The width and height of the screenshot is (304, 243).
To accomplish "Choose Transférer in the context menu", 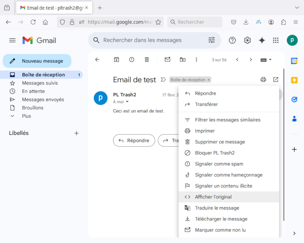I will (x=229, y=104).
